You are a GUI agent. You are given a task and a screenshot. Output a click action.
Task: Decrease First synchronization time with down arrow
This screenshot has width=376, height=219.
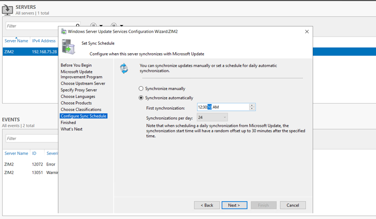pos(252,109)
